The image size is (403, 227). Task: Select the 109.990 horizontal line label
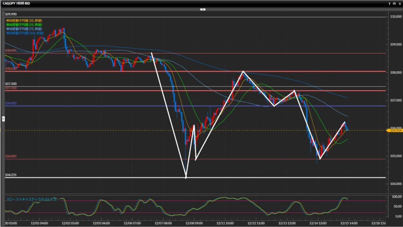click(x=11, y=14)
